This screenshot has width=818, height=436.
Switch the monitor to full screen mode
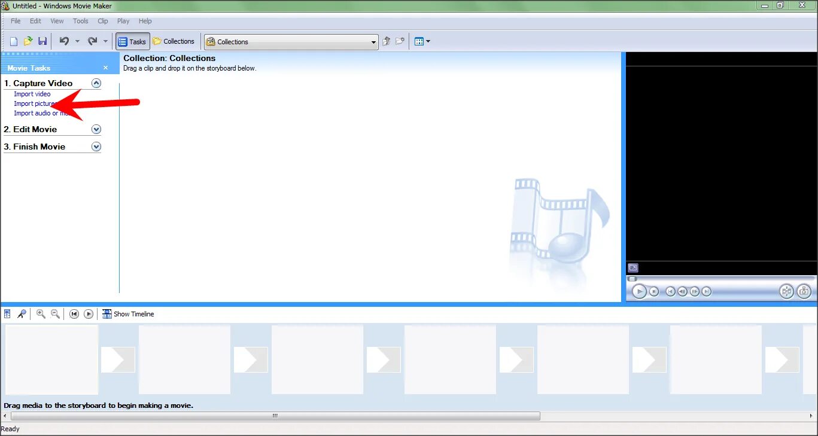point(633,267)
